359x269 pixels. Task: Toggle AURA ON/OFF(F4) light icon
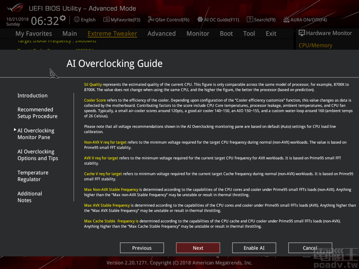click(x=286, y=20)
